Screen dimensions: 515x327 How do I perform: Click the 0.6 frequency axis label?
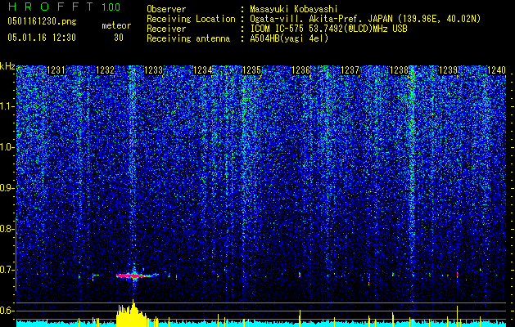tap(7, 311)
